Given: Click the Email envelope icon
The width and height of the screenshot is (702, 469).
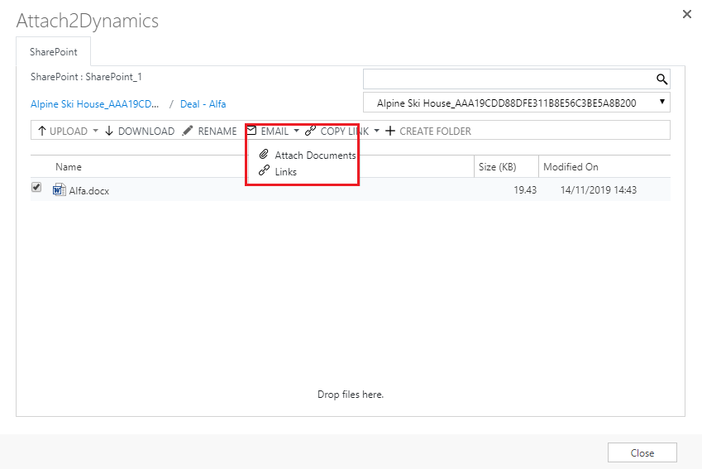Looking at the screenshot, I should [x=251, y=131].
